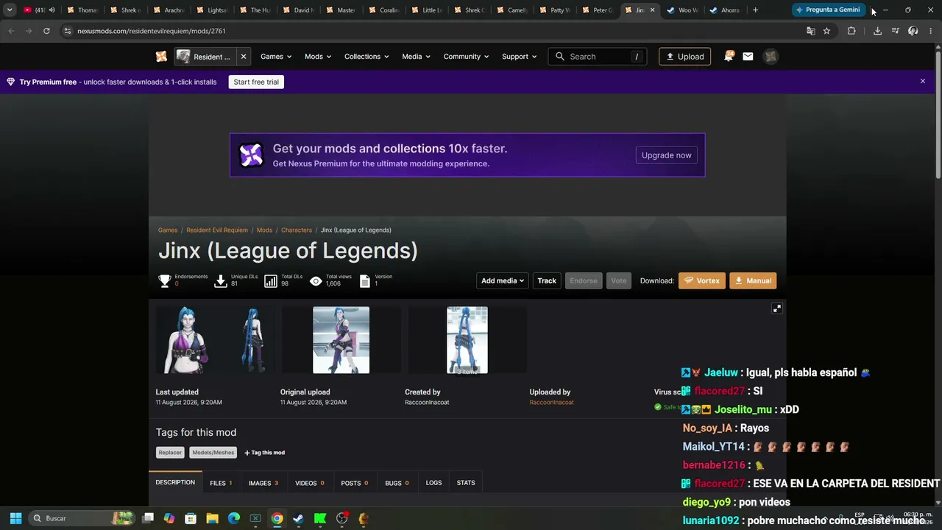Image resolution: width=942 pixels, height=530 pixels.
Task: Open the Resident Evil game selector
Action: pos(205,57)
